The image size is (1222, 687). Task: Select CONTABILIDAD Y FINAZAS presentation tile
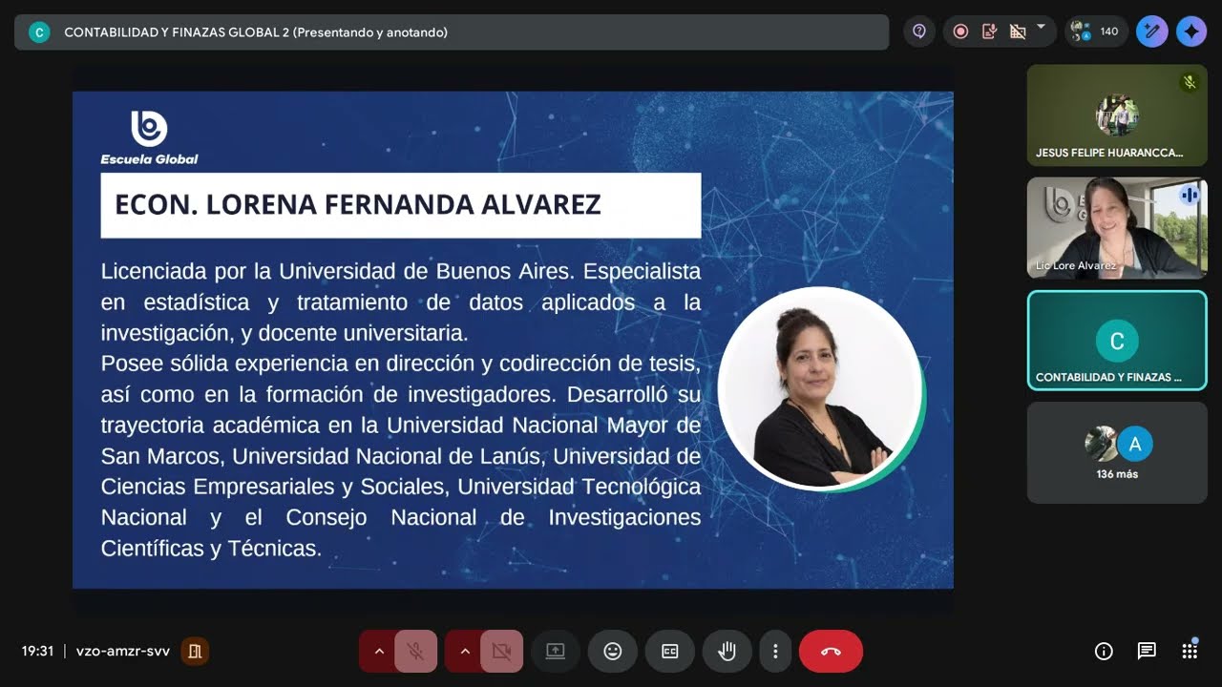(x=1117, y=341)
